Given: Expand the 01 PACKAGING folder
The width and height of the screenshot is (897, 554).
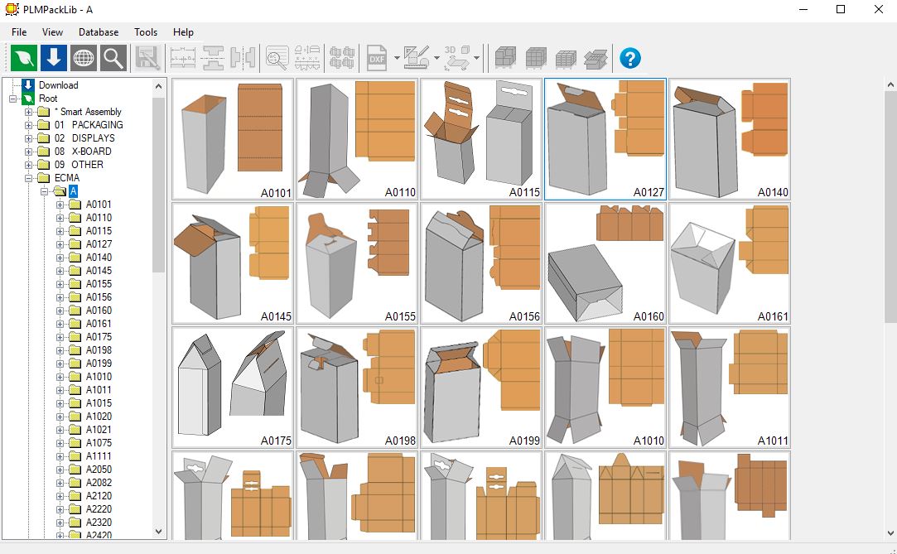Looking at the screenshot, I should (28, 125).
